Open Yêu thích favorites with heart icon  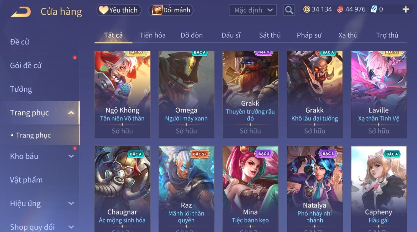click(x=119, y=10)
